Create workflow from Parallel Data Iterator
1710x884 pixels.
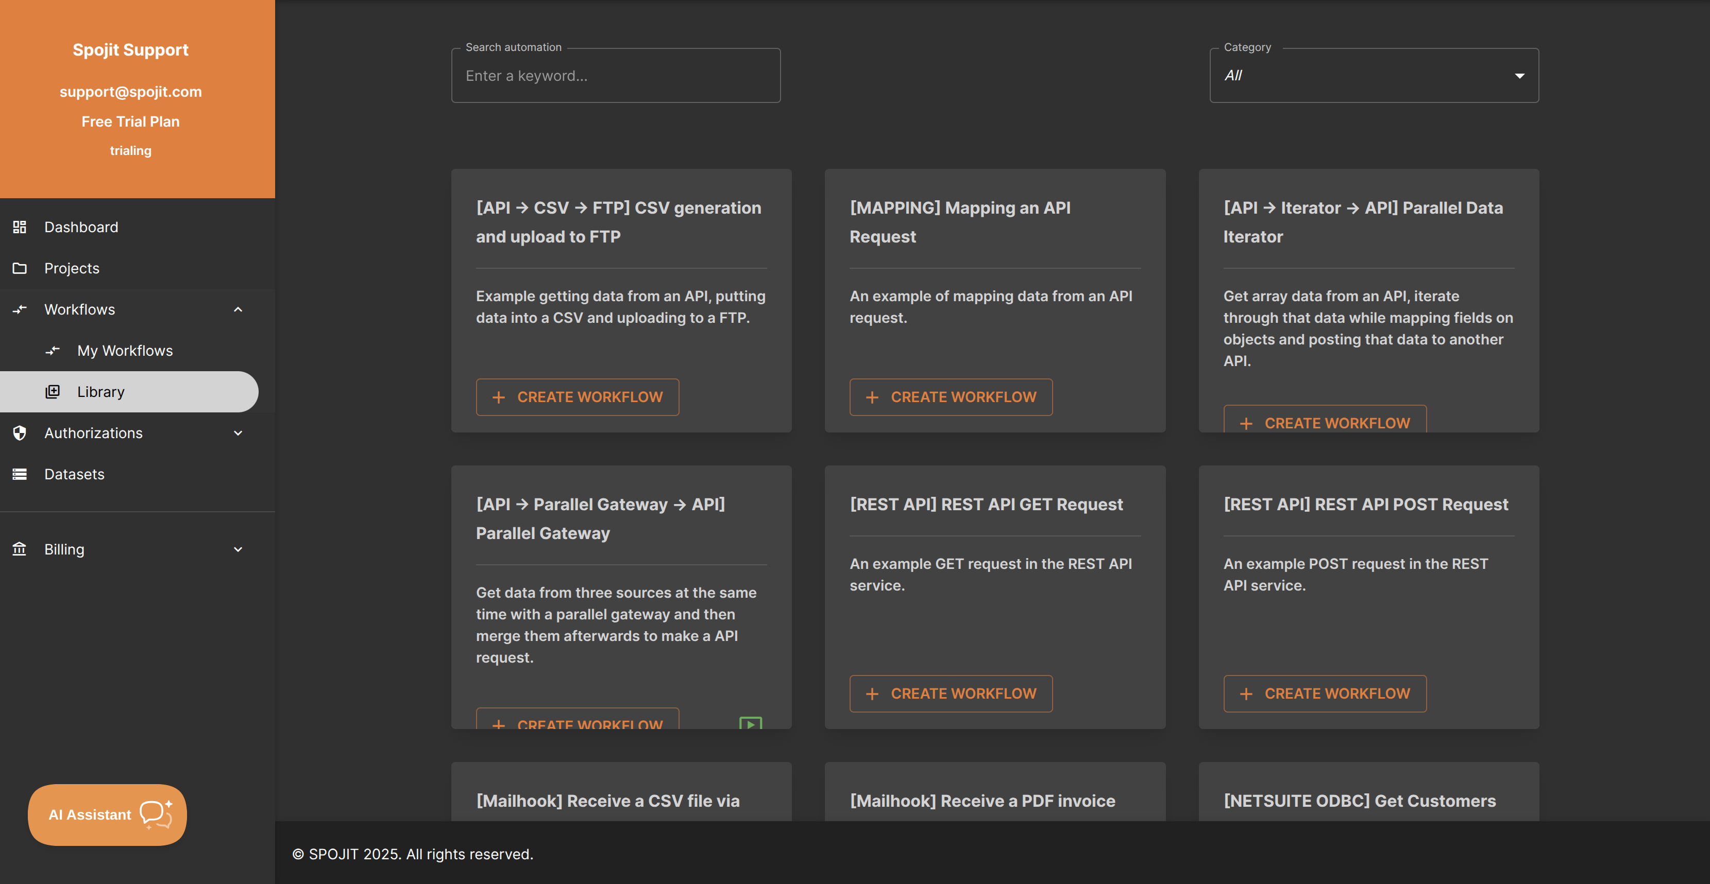pyautogui.click(x=1325, y=419)
